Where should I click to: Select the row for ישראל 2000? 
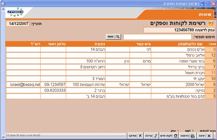pos(111,85)
